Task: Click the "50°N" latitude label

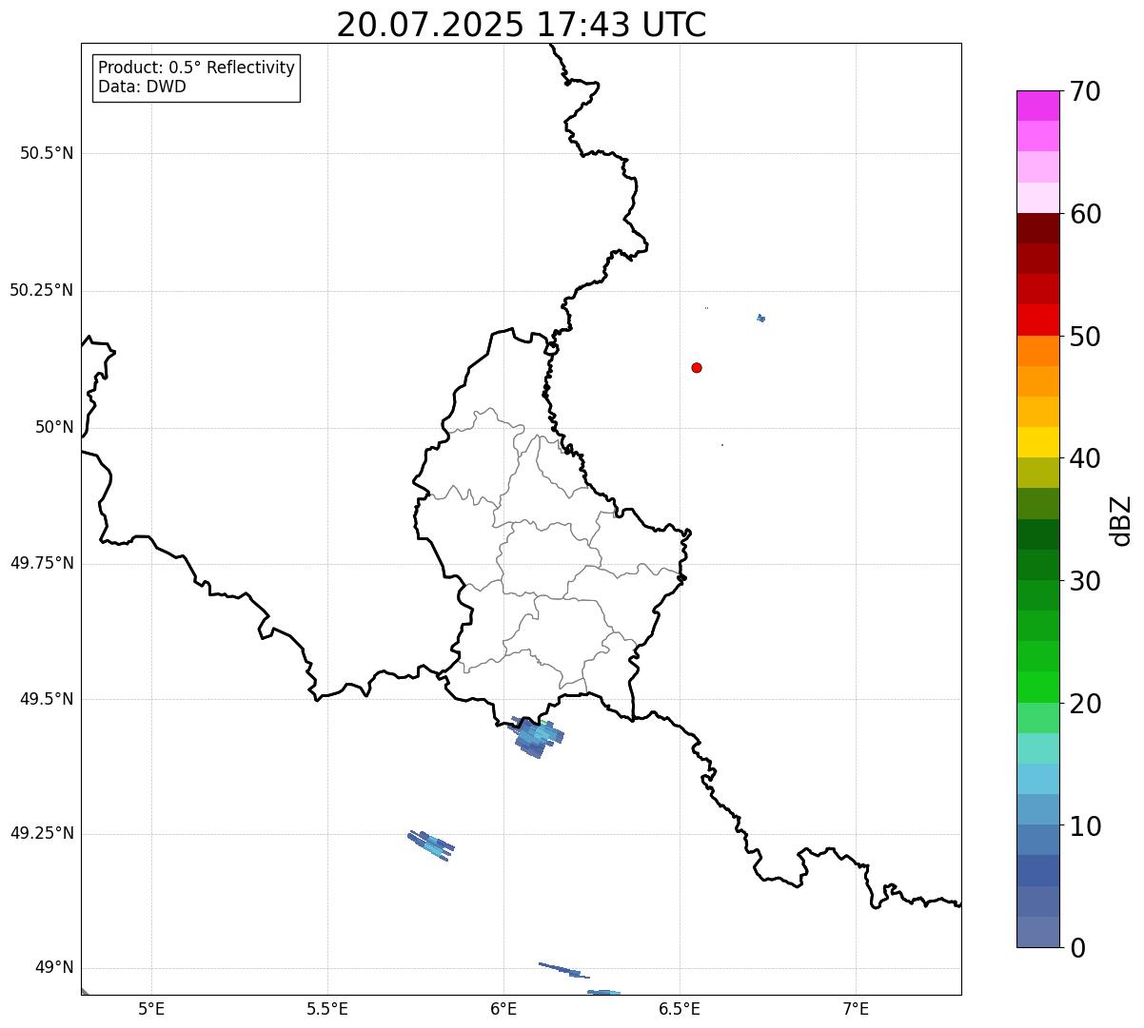Action: pos(54,427)
